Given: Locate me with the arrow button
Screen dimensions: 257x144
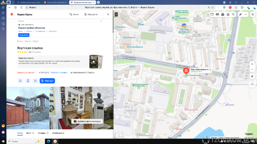Looking at the screenshot, I should pos(252,76).
